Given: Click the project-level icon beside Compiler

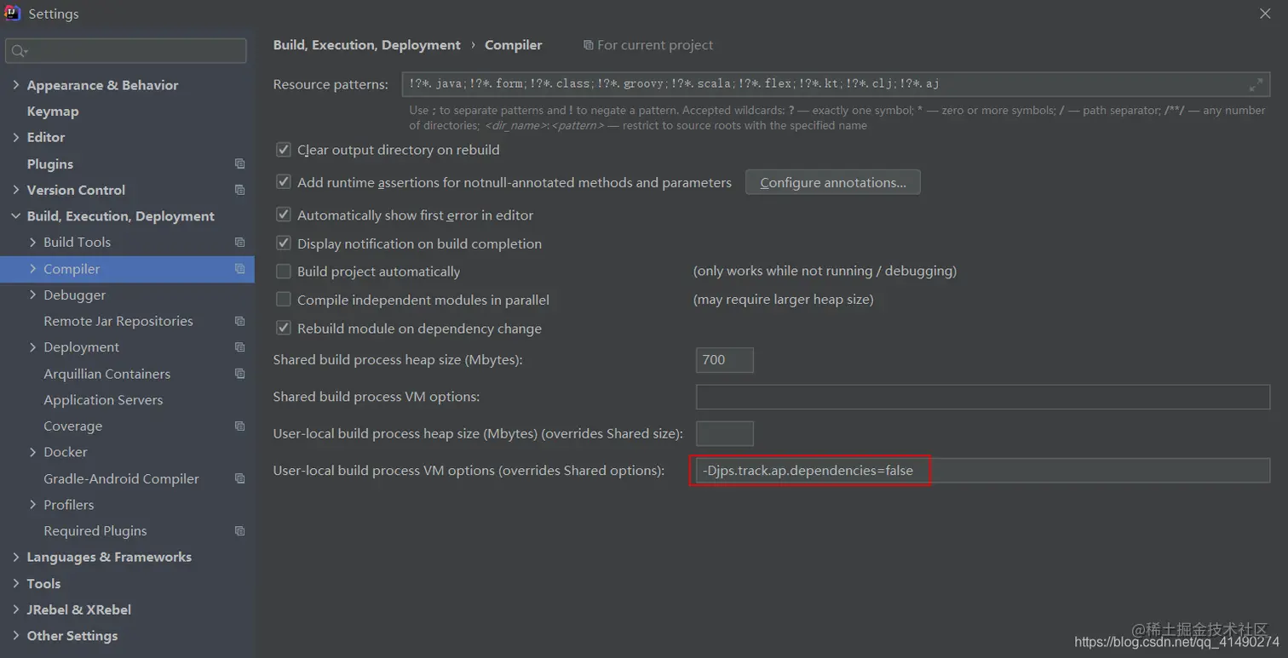Looking at the screenshot, I should (239, 269).
